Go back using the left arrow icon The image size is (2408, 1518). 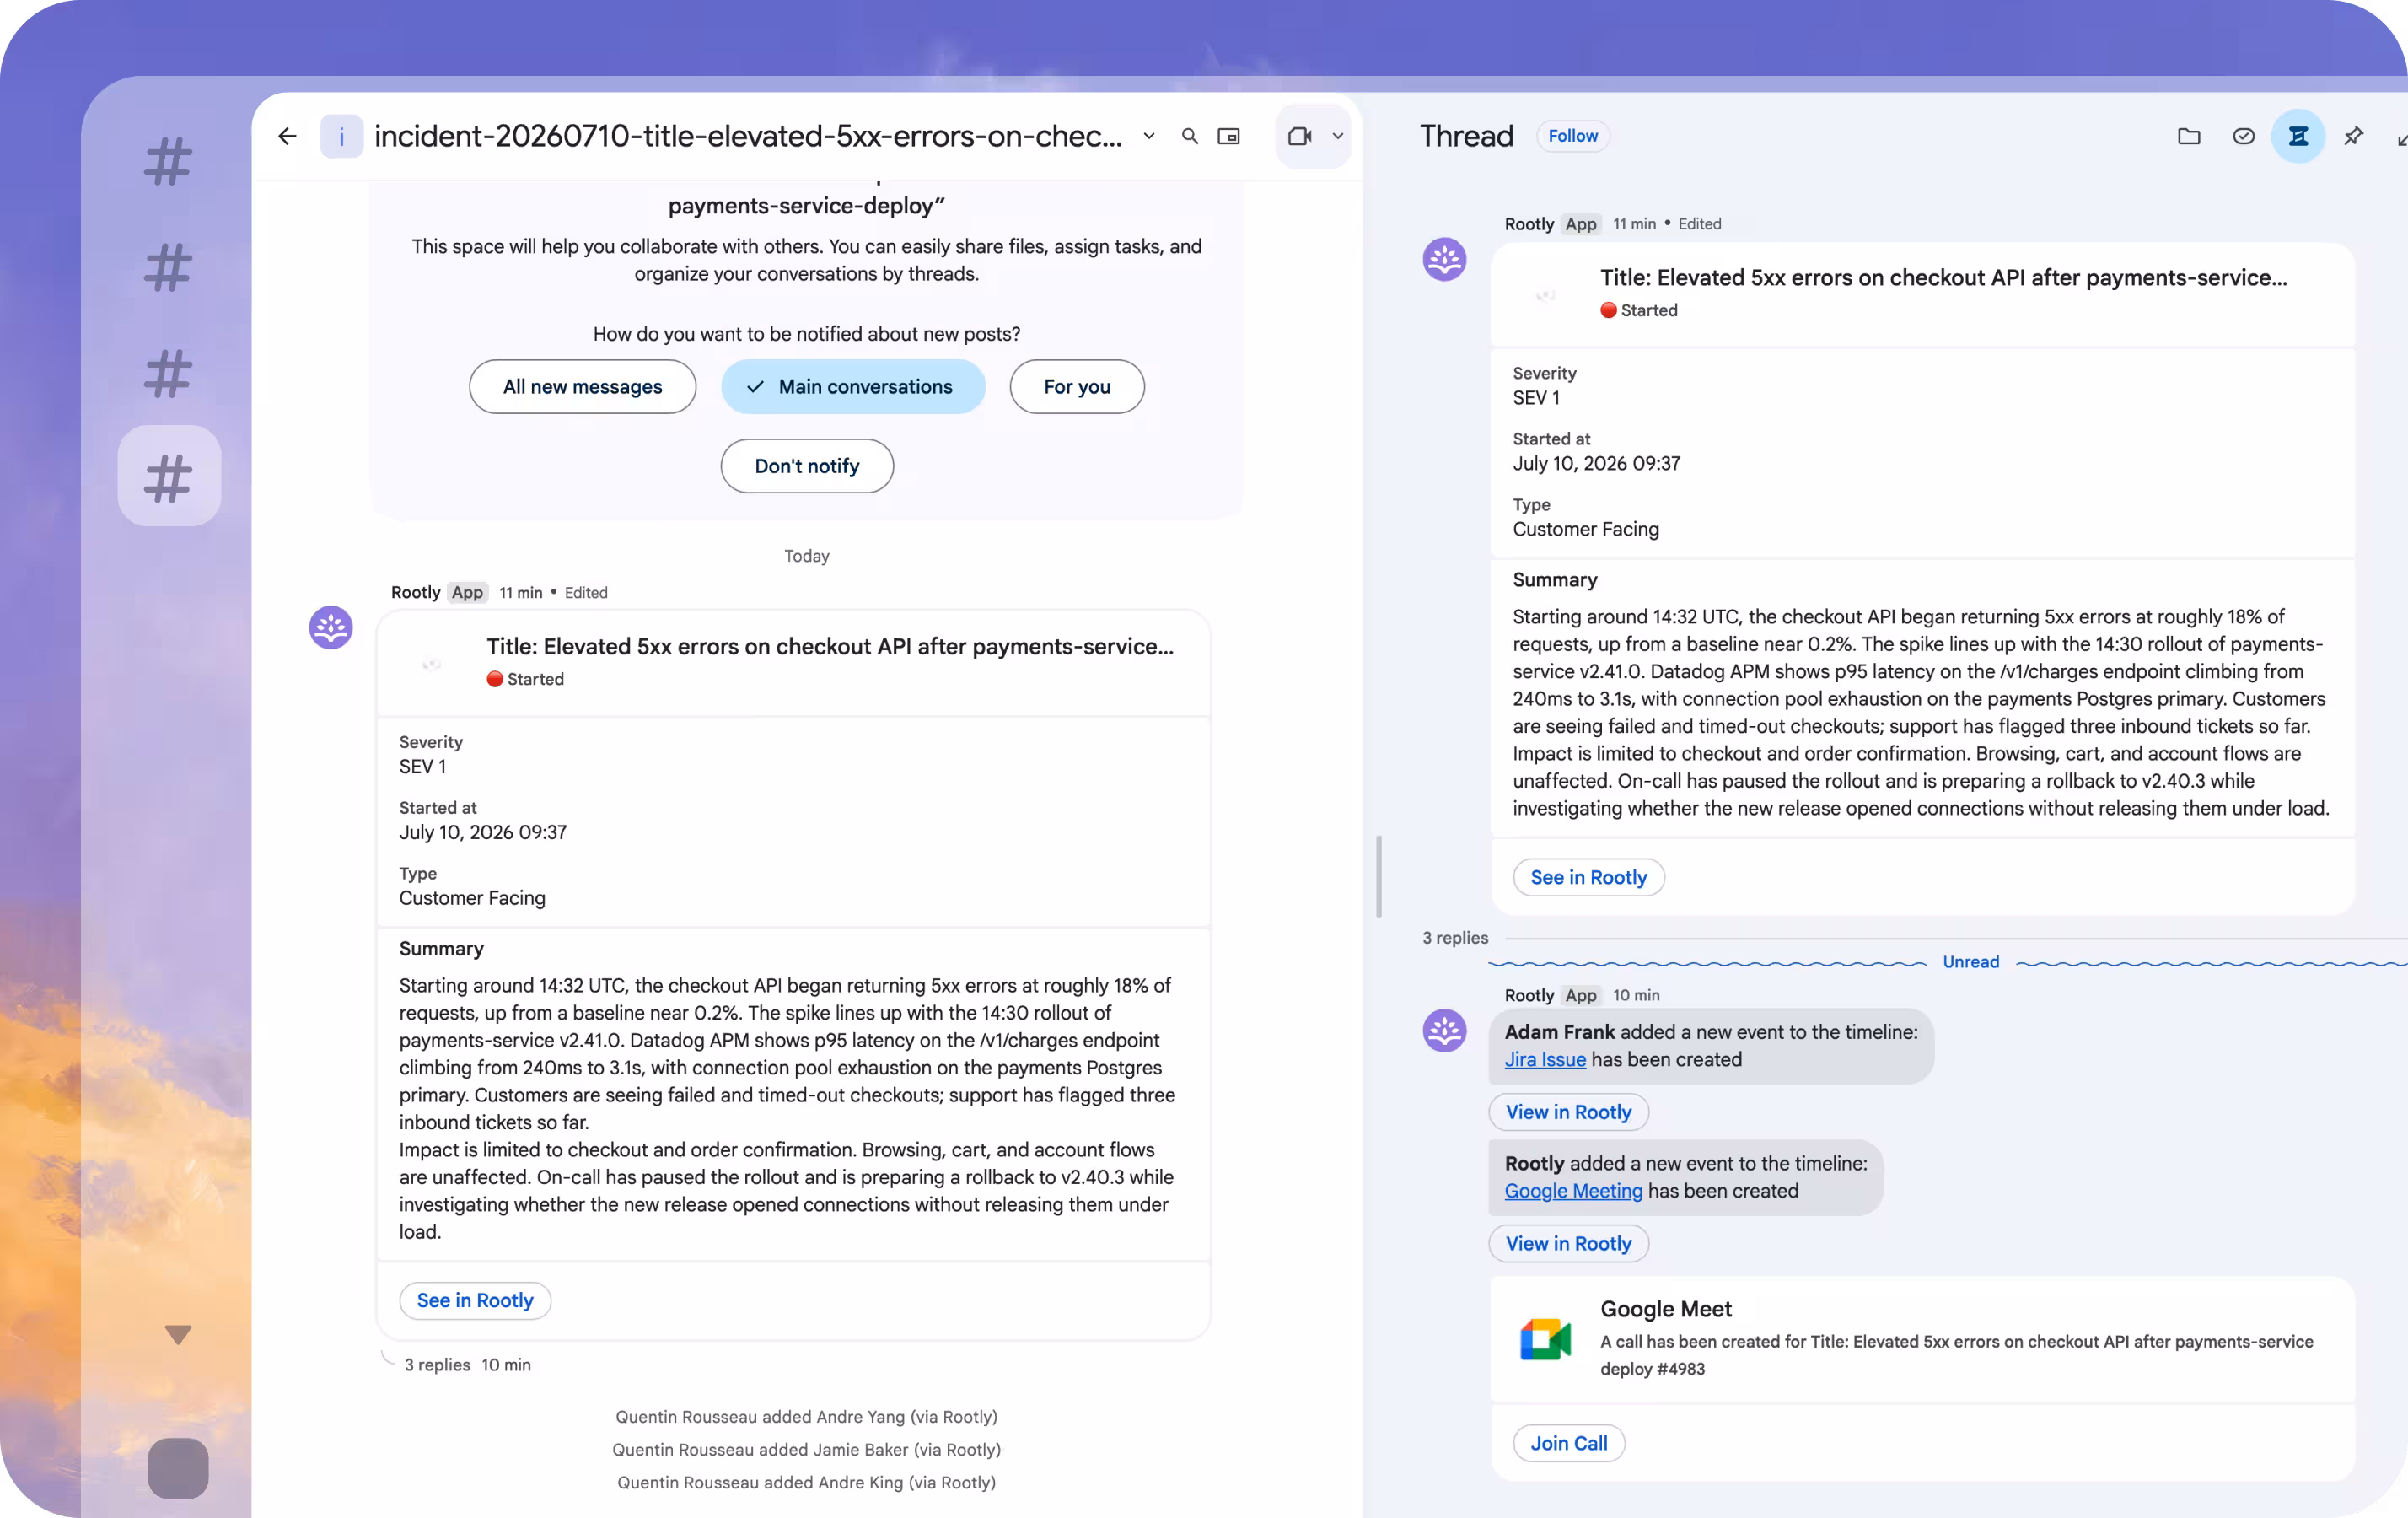coord(287,136)
